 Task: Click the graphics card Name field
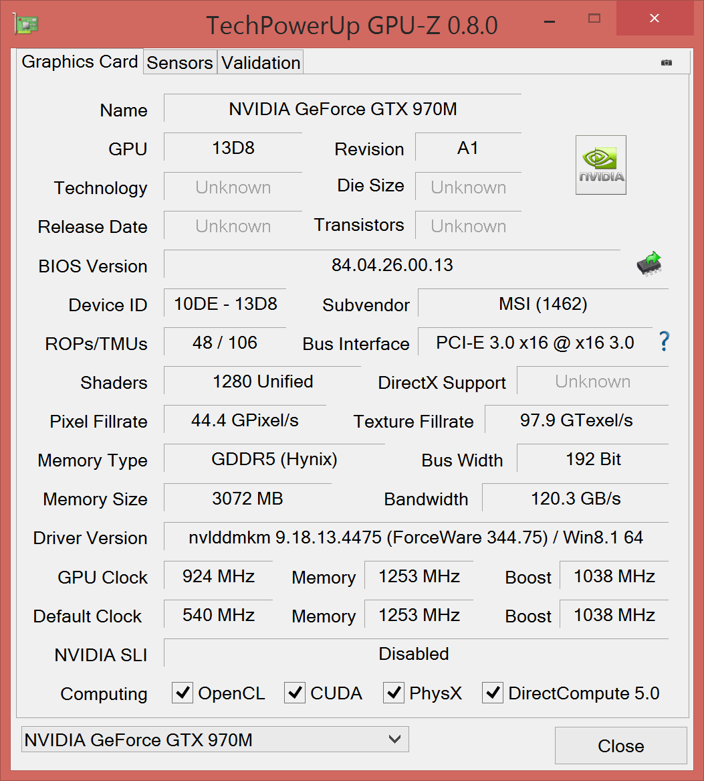tap(342, 109)
